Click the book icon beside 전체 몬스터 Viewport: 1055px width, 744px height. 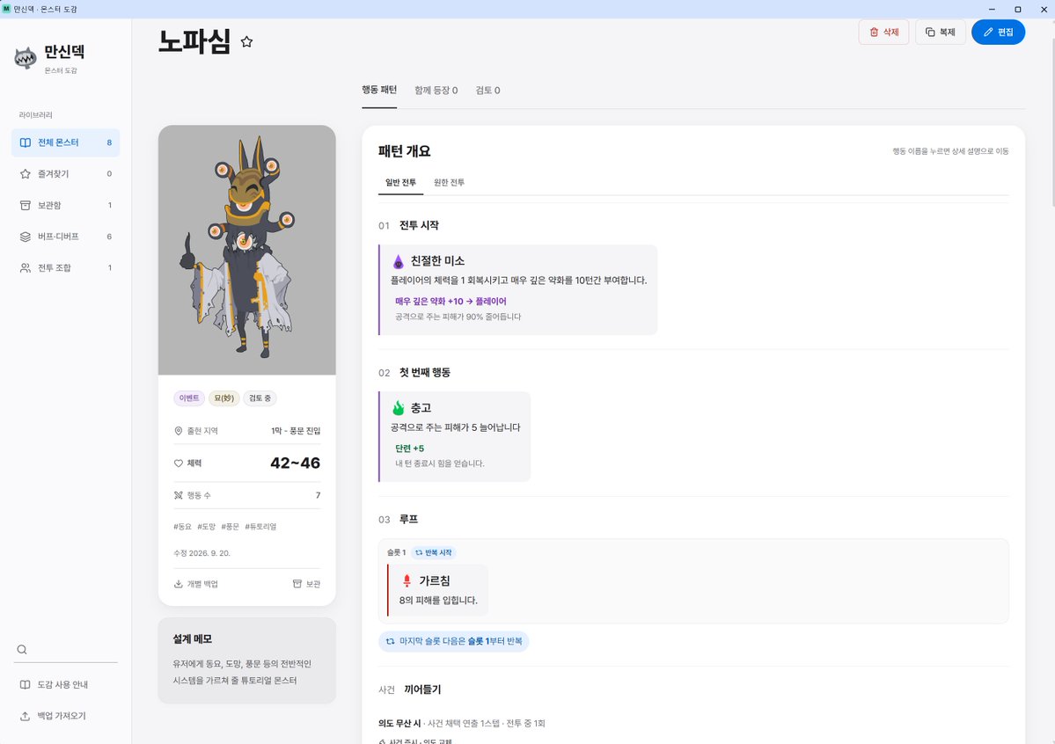click(x=25, y=142)
